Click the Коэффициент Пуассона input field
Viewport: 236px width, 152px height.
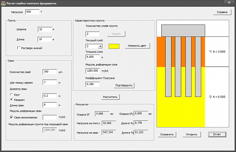click(x=93, y=84)
